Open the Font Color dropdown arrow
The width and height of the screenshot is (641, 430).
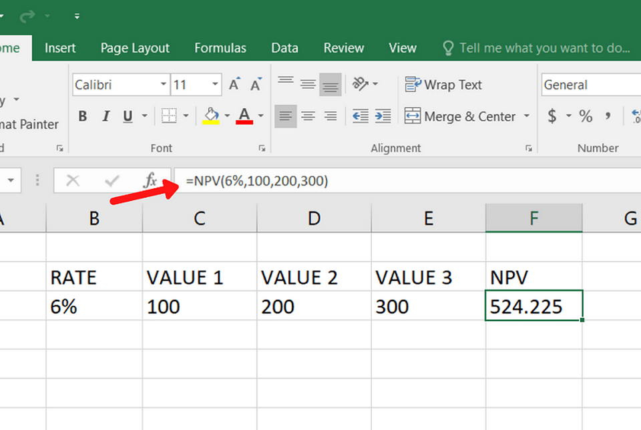point(260,116)
